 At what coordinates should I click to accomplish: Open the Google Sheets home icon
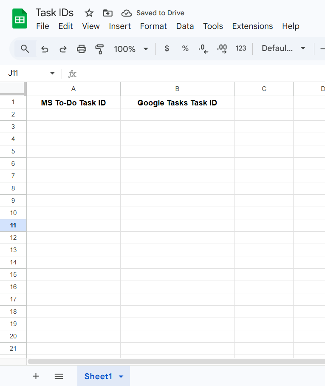[x=20, y=19]
